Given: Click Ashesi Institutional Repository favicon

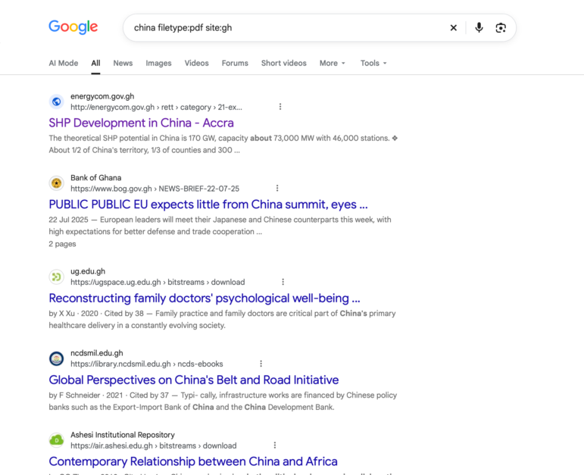Looking at the screenshot, I should 57,440.
